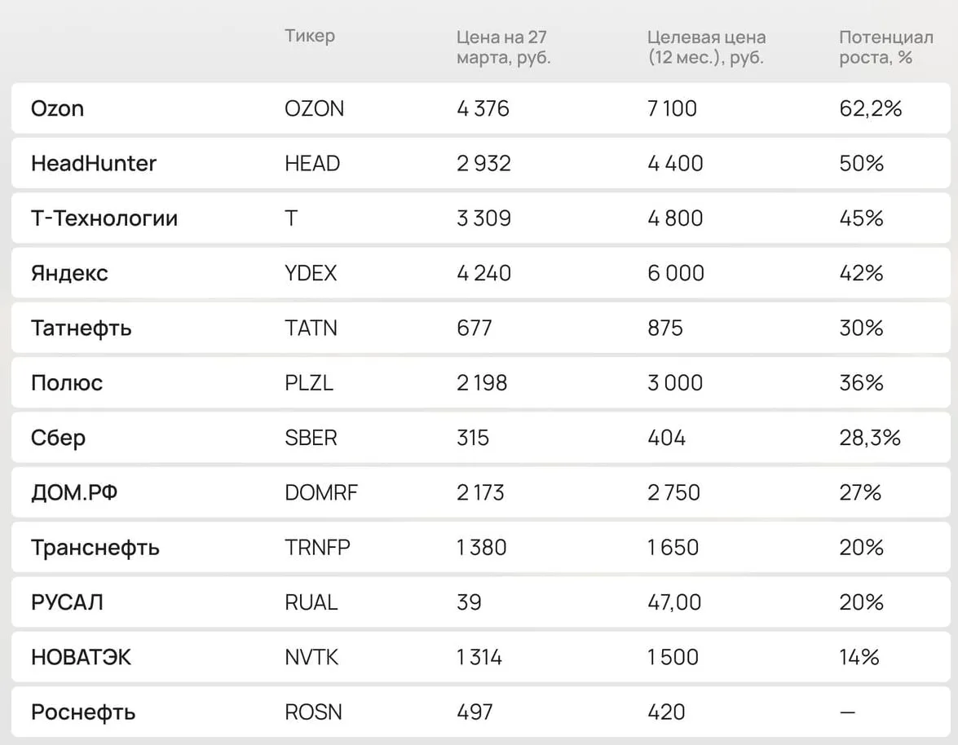Select the Татнефть row name

[81, 328]
